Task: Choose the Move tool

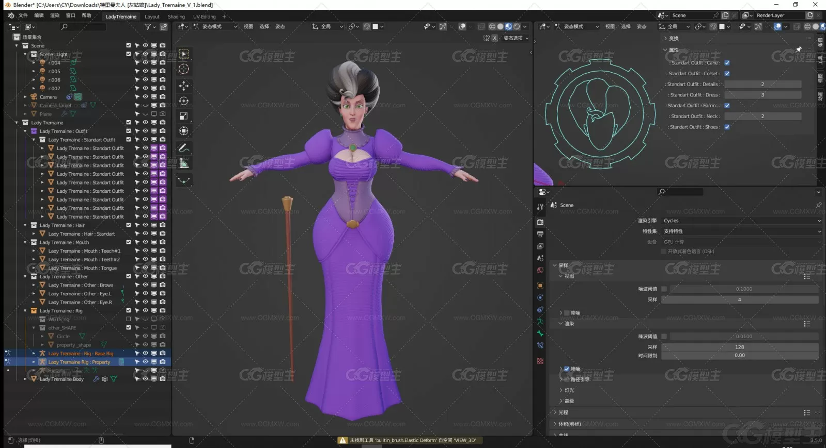Action: (184, 86)
